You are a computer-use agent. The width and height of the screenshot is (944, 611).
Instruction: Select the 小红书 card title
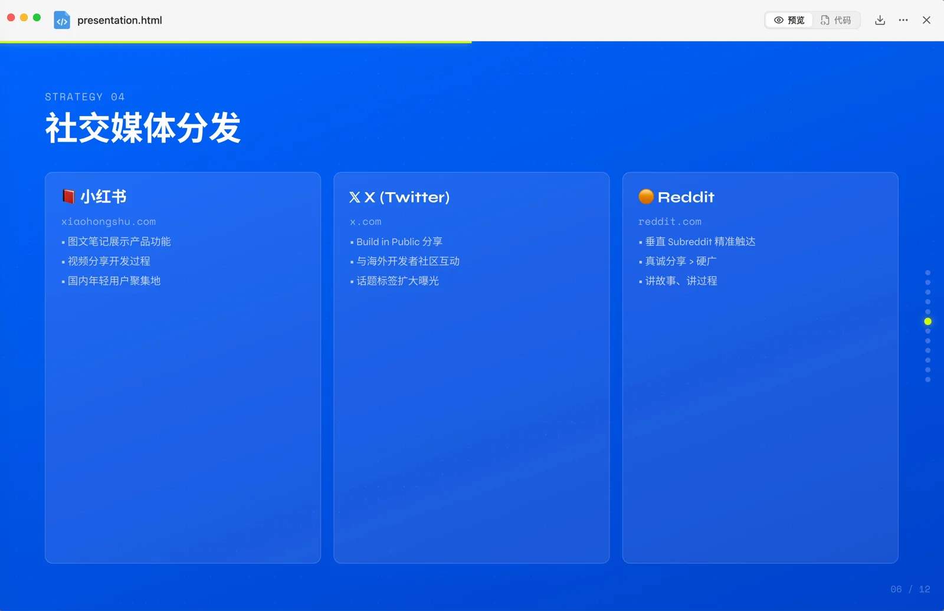(x=103, y=197)
